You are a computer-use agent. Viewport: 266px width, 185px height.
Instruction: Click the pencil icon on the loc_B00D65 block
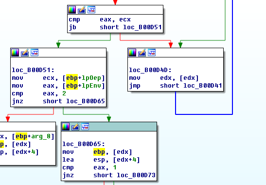click(75, 127)
